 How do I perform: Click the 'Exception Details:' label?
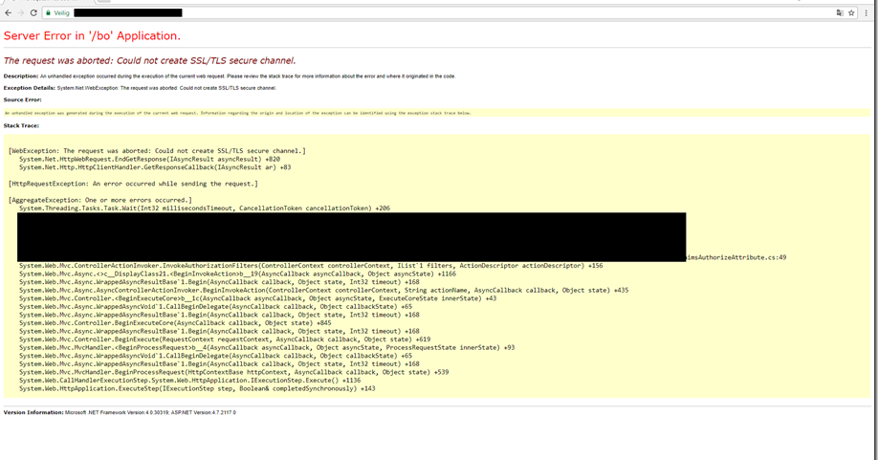point(29,88)
